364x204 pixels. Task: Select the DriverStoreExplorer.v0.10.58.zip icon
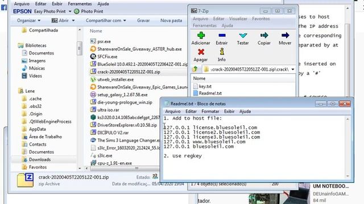pyautogui.click(x=93, y=125)
